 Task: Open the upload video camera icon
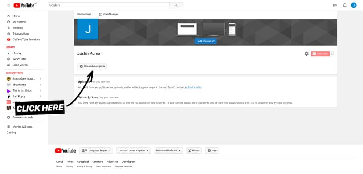[334, 5]
